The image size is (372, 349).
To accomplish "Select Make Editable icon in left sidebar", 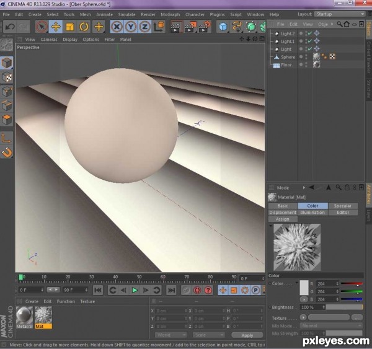I will pos(7,45).
